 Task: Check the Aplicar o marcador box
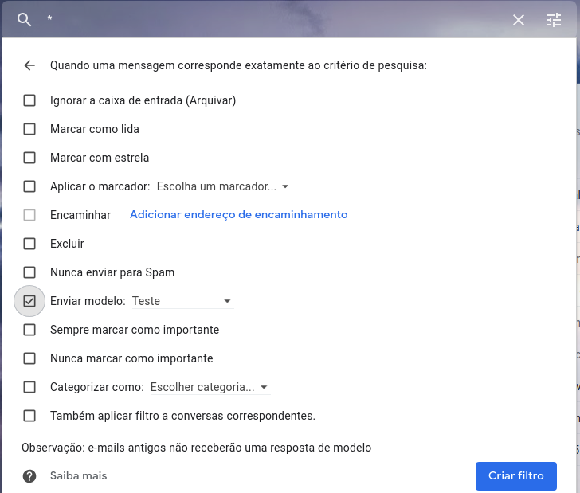(x=29, y=186)
